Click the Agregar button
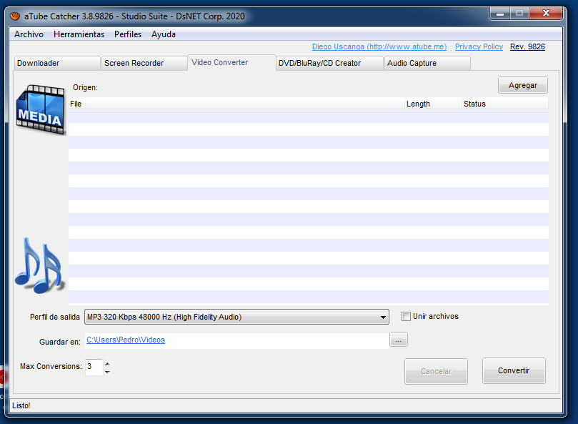Screen dimensions: 578x424 click(523, 85)
